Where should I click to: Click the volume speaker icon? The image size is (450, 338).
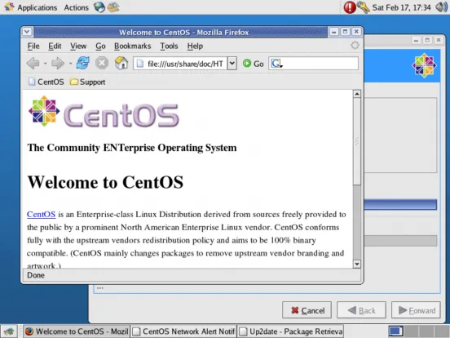coord(441,7)
